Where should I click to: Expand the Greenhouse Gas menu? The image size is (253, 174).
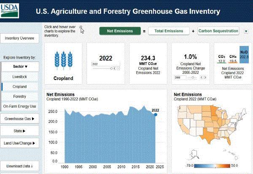[19, 119]
